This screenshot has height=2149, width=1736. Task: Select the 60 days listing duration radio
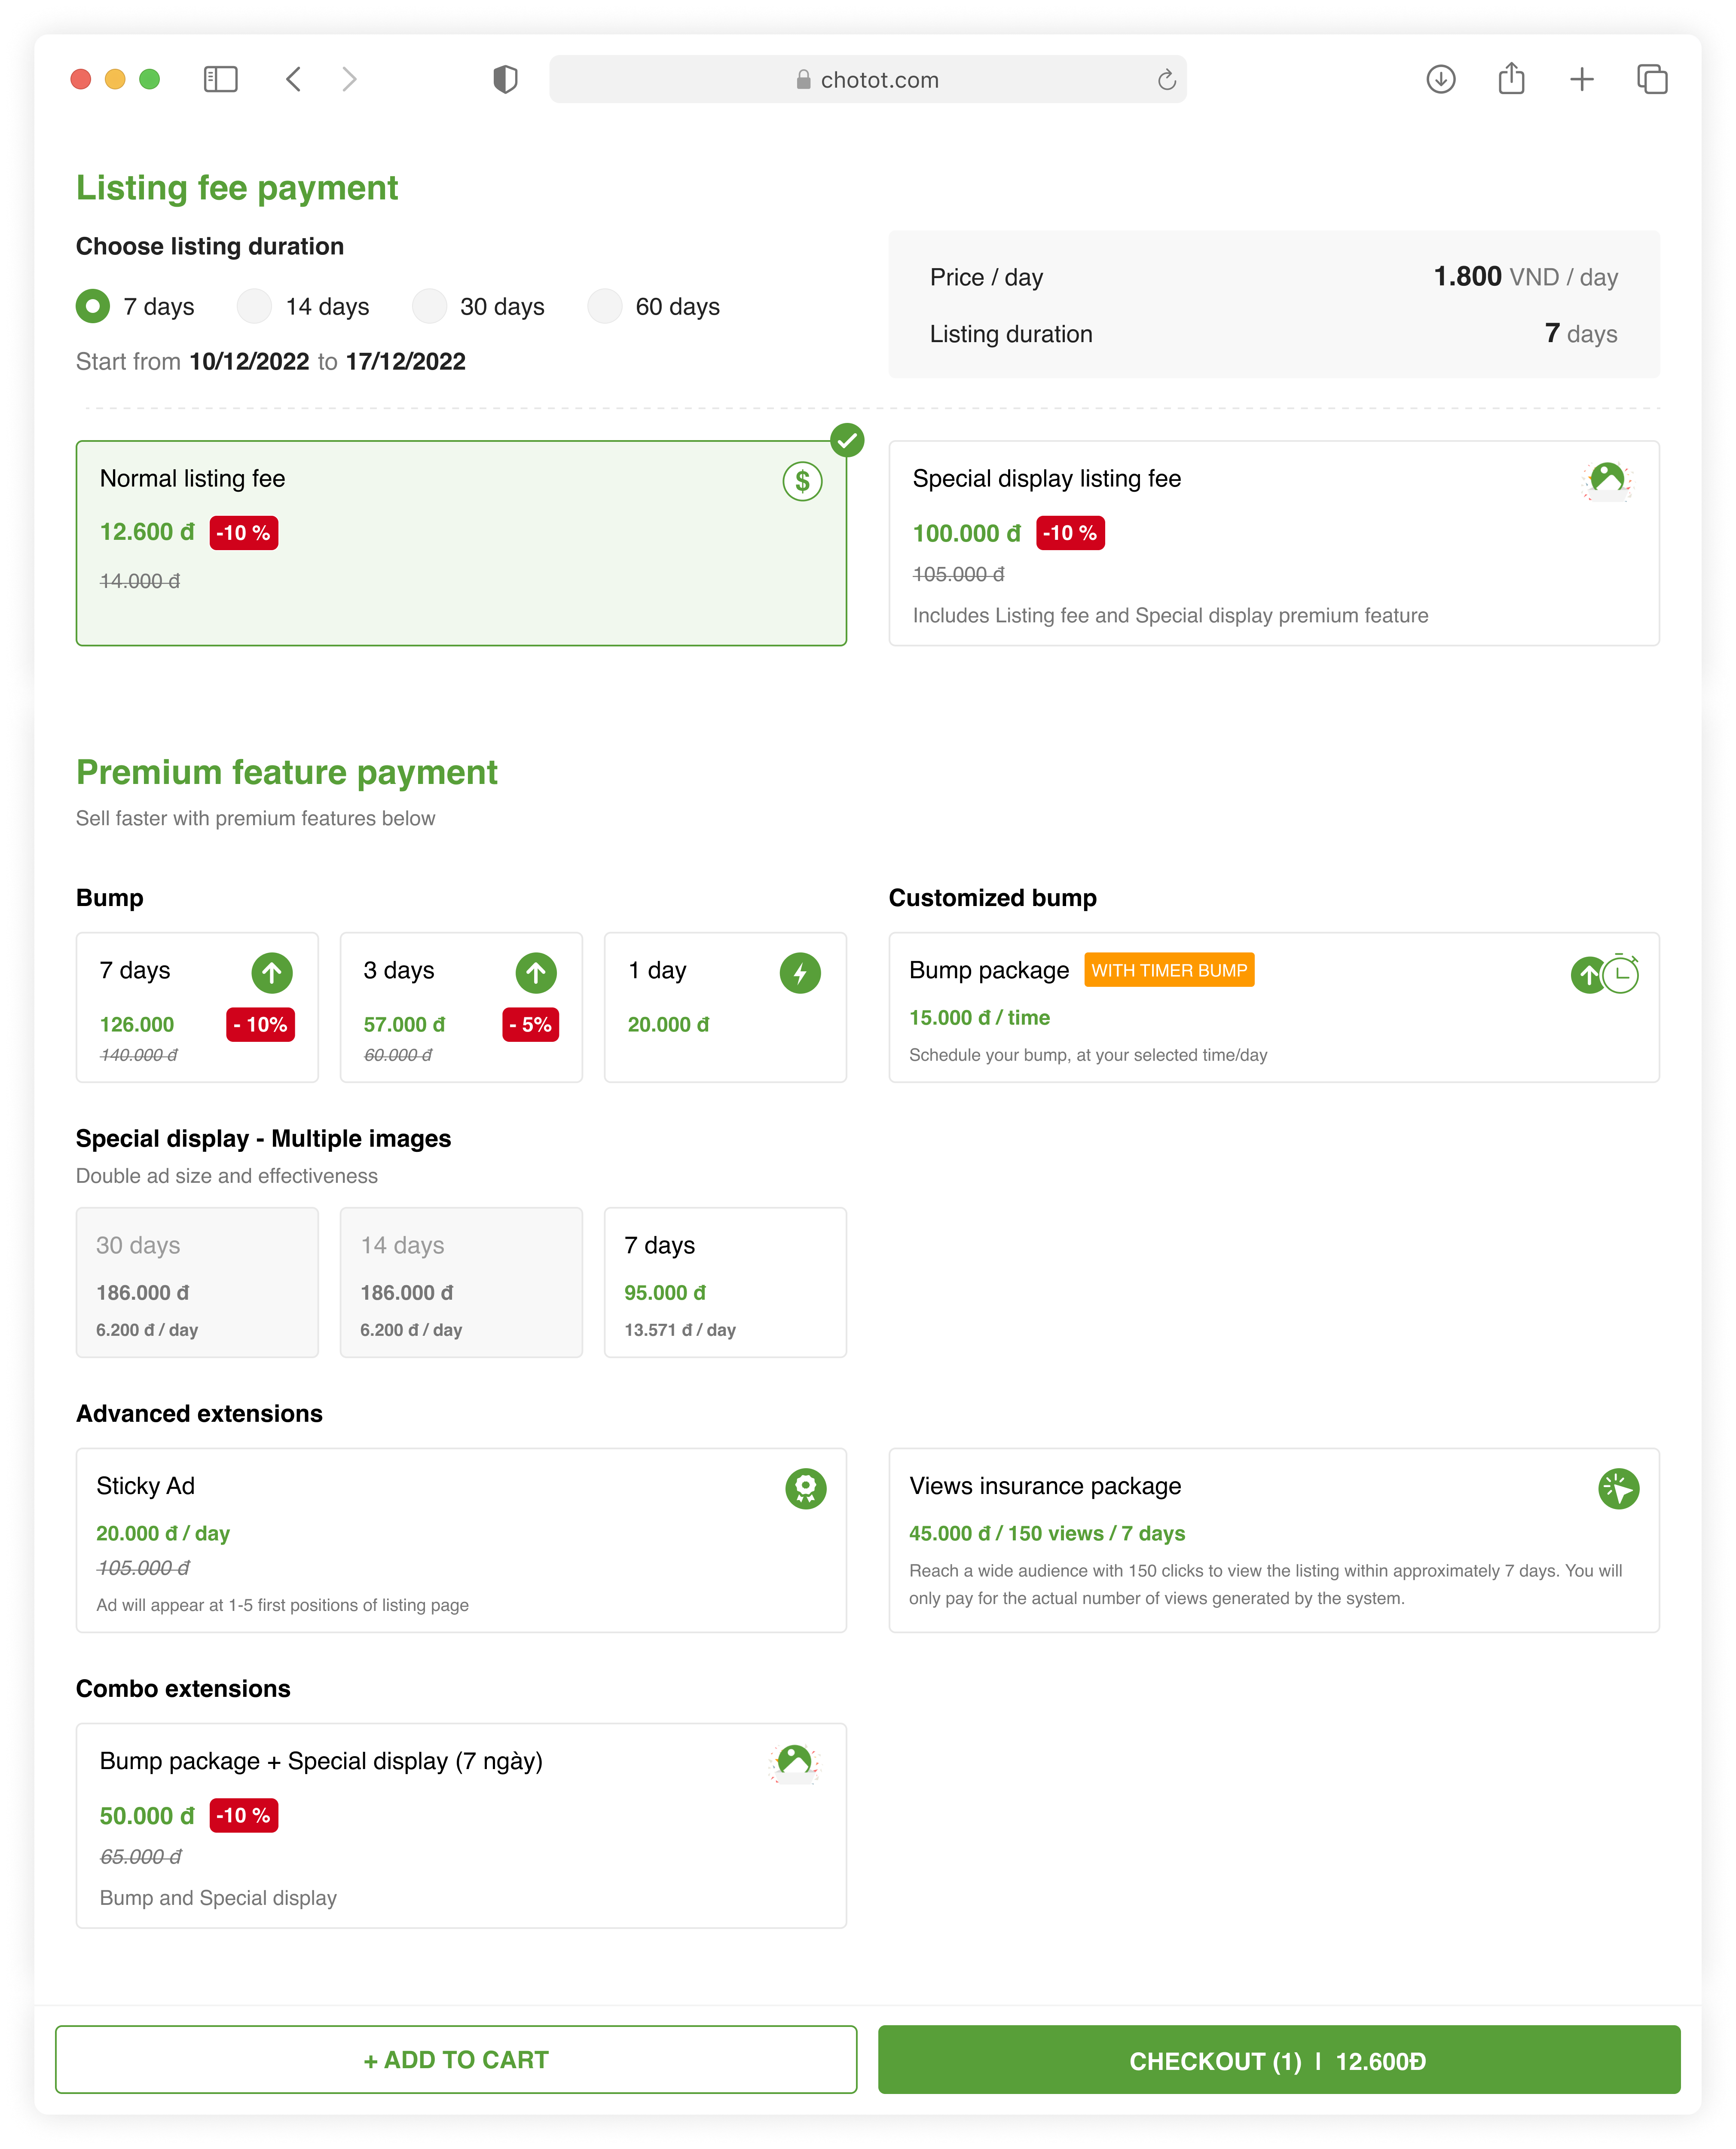(605, 306)
